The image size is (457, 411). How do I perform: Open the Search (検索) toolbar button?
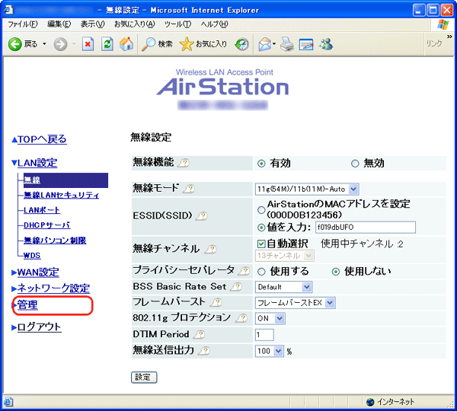(157, 44)
